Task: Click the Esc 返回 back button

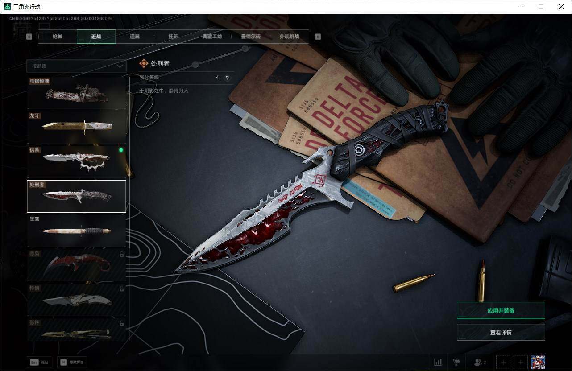Action: [39, 362]
